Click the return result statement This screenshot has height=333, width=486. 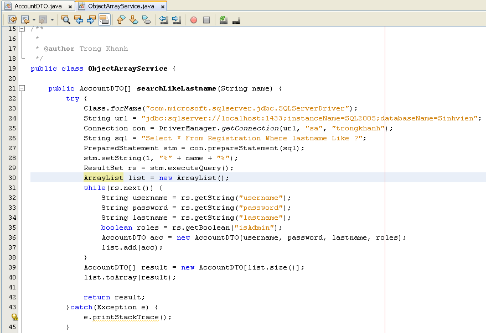[x=115, y=297]
